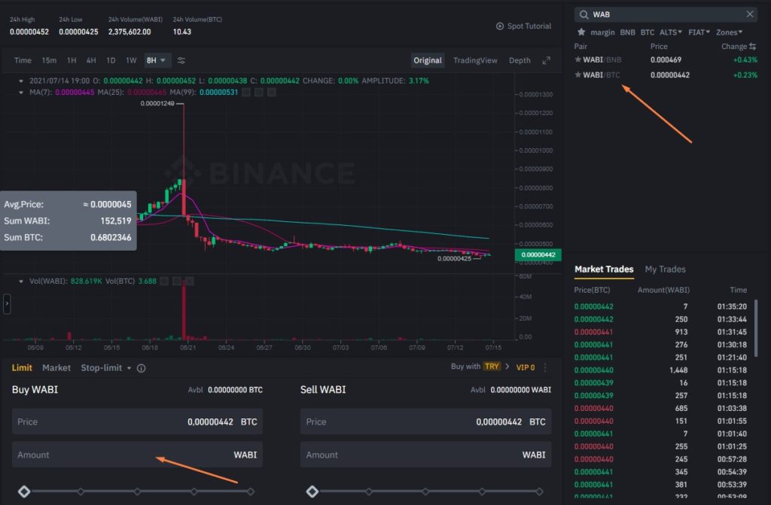Image resolution: width=771 pixels, height=505 pixels.
Task: Star the WABI/BTC pair
Action: (577, 75)
